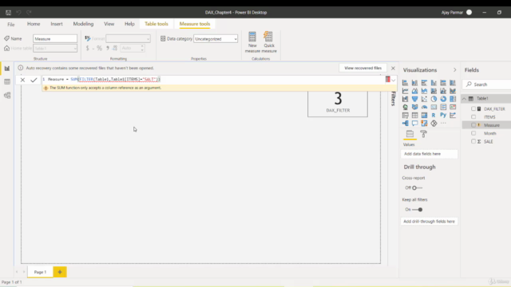Select the Funnel chart visual

click(x=414, y=99)
